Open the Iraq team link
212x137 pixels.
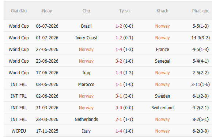click(x=86, y=73)
